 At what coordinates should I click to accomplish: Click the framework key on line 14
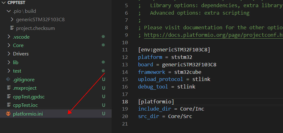pyautogui.click(x=152, y=72)
